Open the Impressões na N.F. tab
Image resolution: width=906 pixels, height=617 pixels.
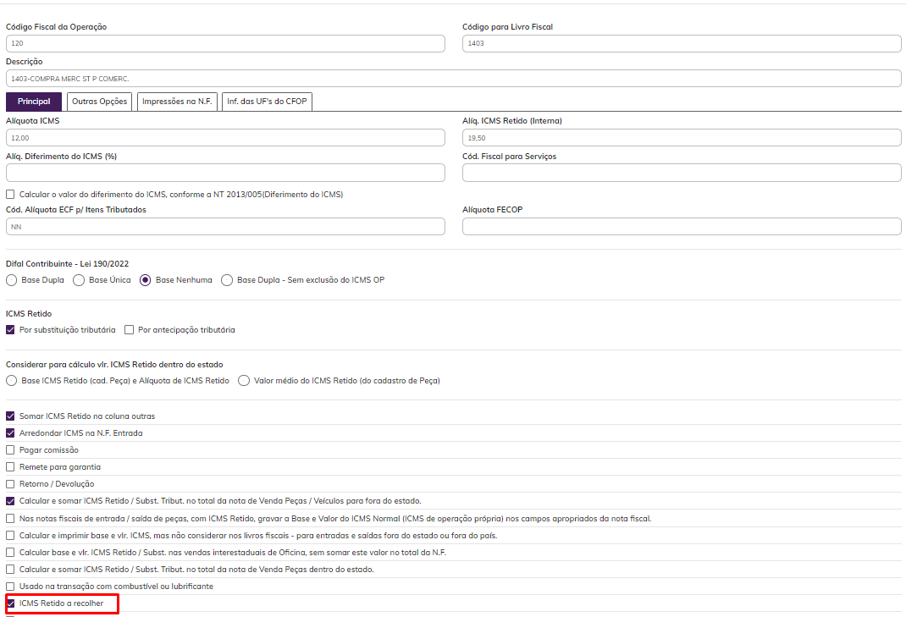coord(178,102)
